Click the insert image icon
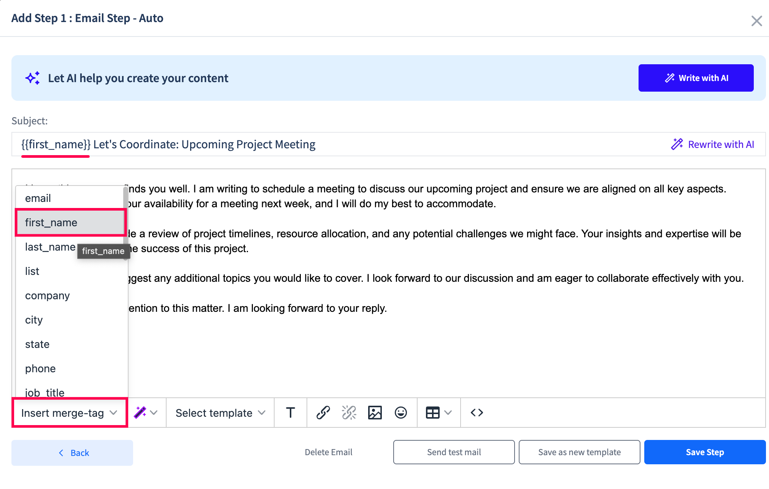The width and height of the screenshot is (769, 489). point(375,413)
